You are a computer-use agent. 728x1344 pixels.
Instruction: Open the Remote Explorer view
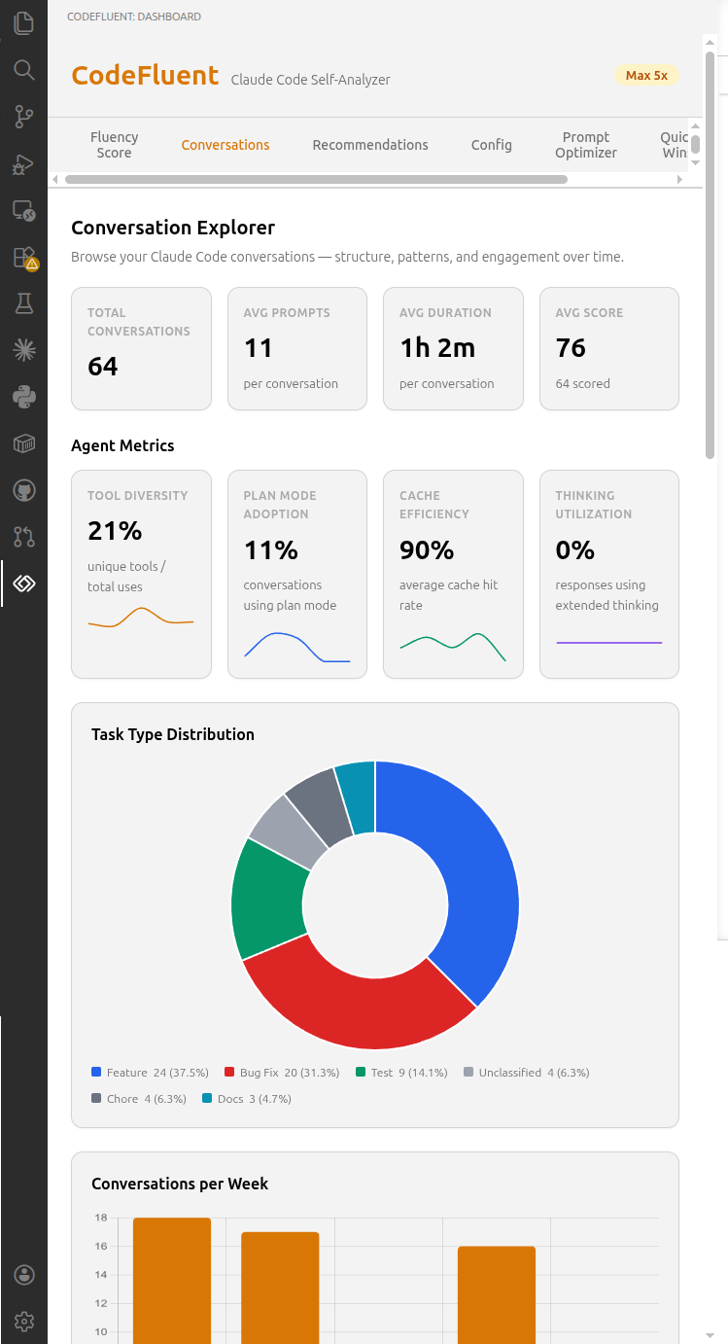click(23, 210)
